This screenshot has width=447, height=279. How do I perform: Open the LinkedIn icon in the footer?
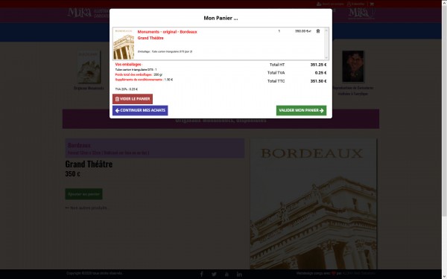pyautogui.click(x=239, y=274)
